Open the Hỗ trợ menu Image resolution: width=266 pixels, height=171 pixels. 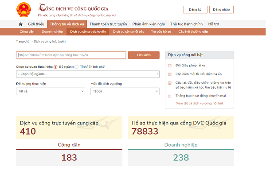tap(214, 24)
